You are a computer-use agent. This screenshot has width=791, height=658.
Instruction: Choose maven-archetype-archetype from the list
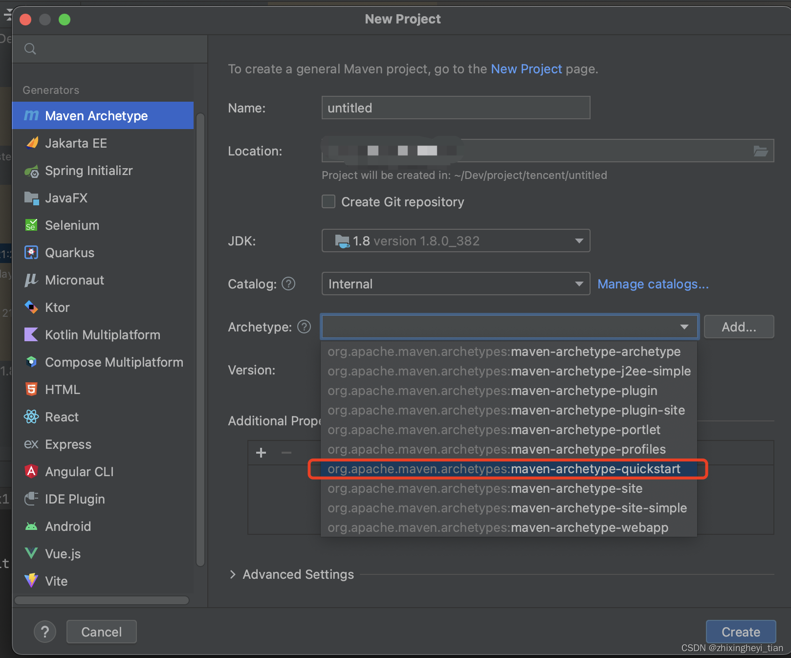(x=508, y=352)
